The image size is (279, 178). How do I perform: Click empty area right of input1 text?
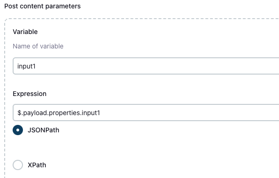pyautogui.click(x=156, y=66)
